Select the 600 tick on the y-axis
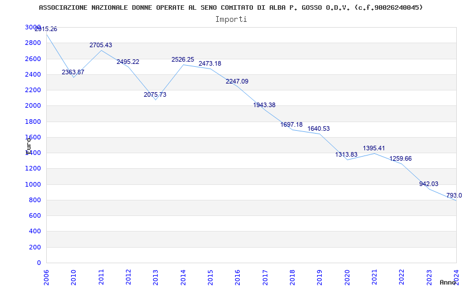Viewport: 462px width, 288px height. [35, 216]
